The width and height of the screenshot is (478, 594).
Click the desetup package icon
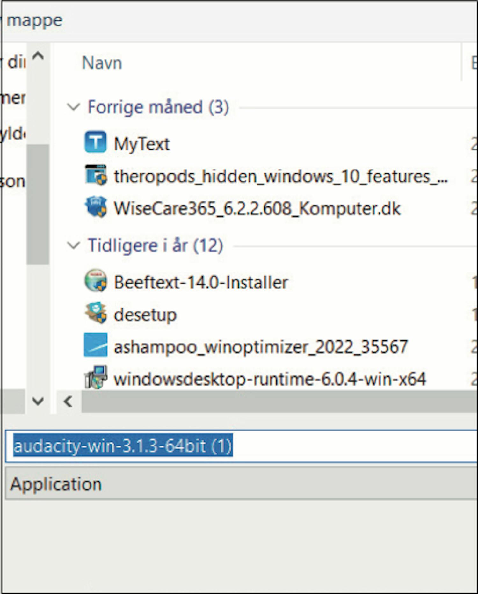tap(95, 314)
